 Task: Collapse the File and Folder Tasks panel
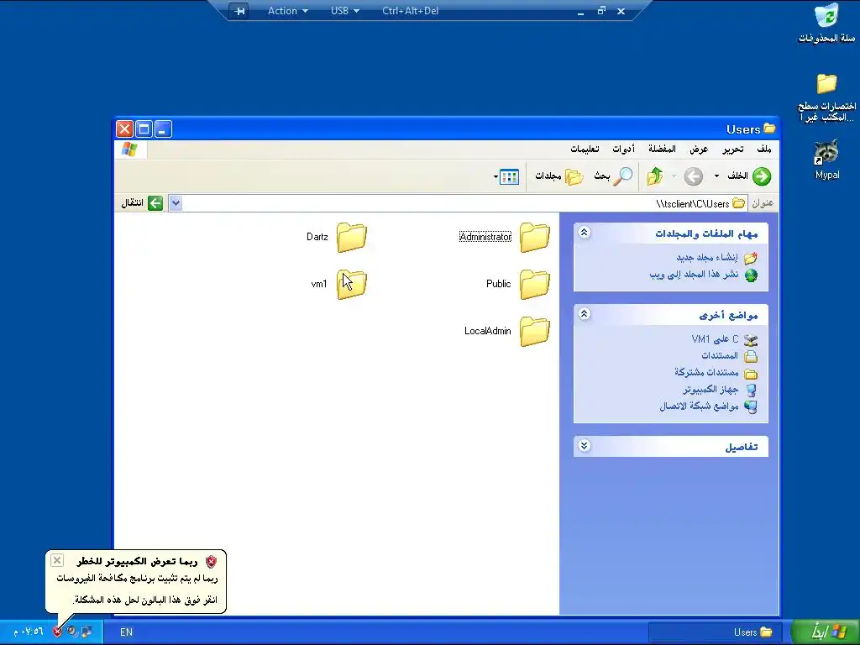tap(585, 233)
